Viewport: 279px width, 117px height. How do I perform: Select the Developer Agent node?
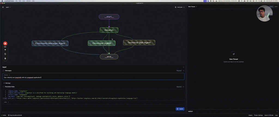coord(102,43)
